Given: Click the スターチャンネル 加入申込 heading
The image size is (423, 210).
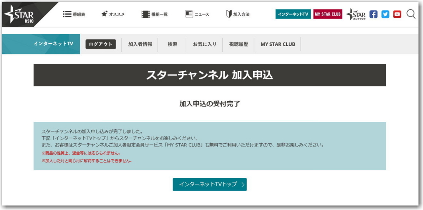Looking at the screenshot, I should click(x=209, y=75).
